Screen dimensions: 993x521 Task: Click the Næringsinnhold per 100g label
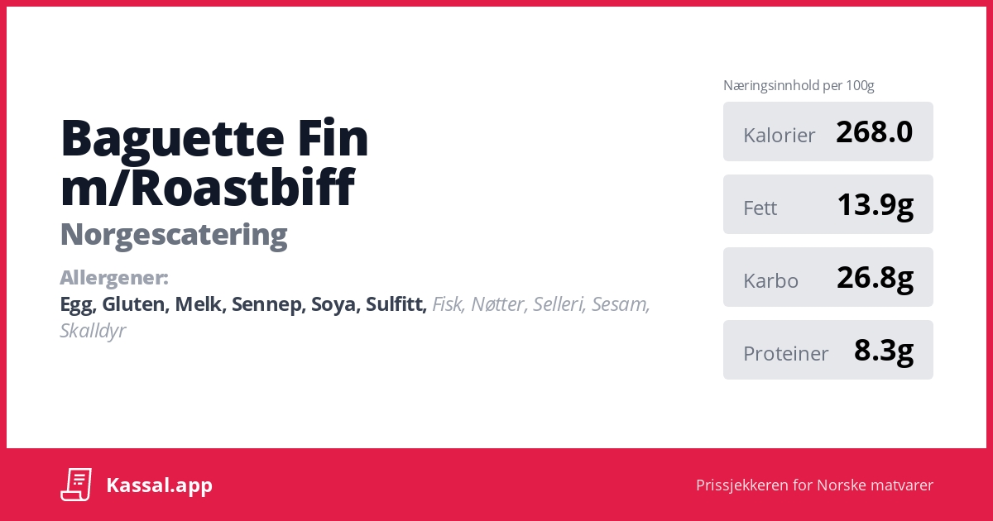click(799, 85)
